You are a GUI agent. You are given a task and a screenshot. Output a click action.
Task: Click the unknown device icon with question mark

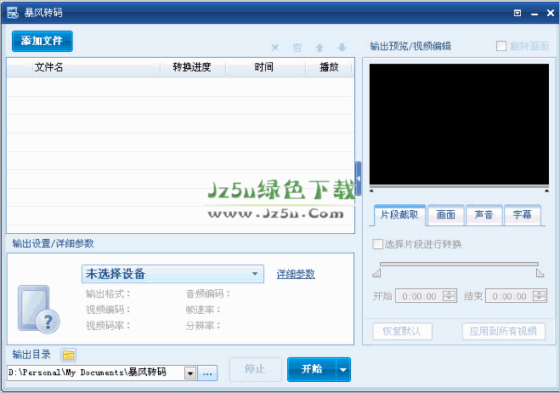click(38, 310)
